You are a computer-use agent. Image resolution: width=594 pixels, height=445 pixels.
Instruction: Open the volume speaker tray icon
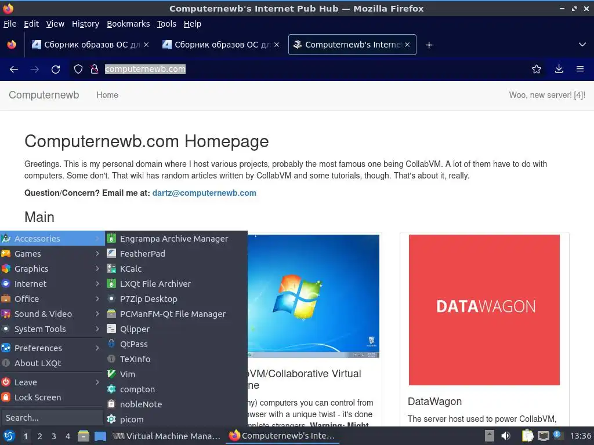click(x=506, y=436)
